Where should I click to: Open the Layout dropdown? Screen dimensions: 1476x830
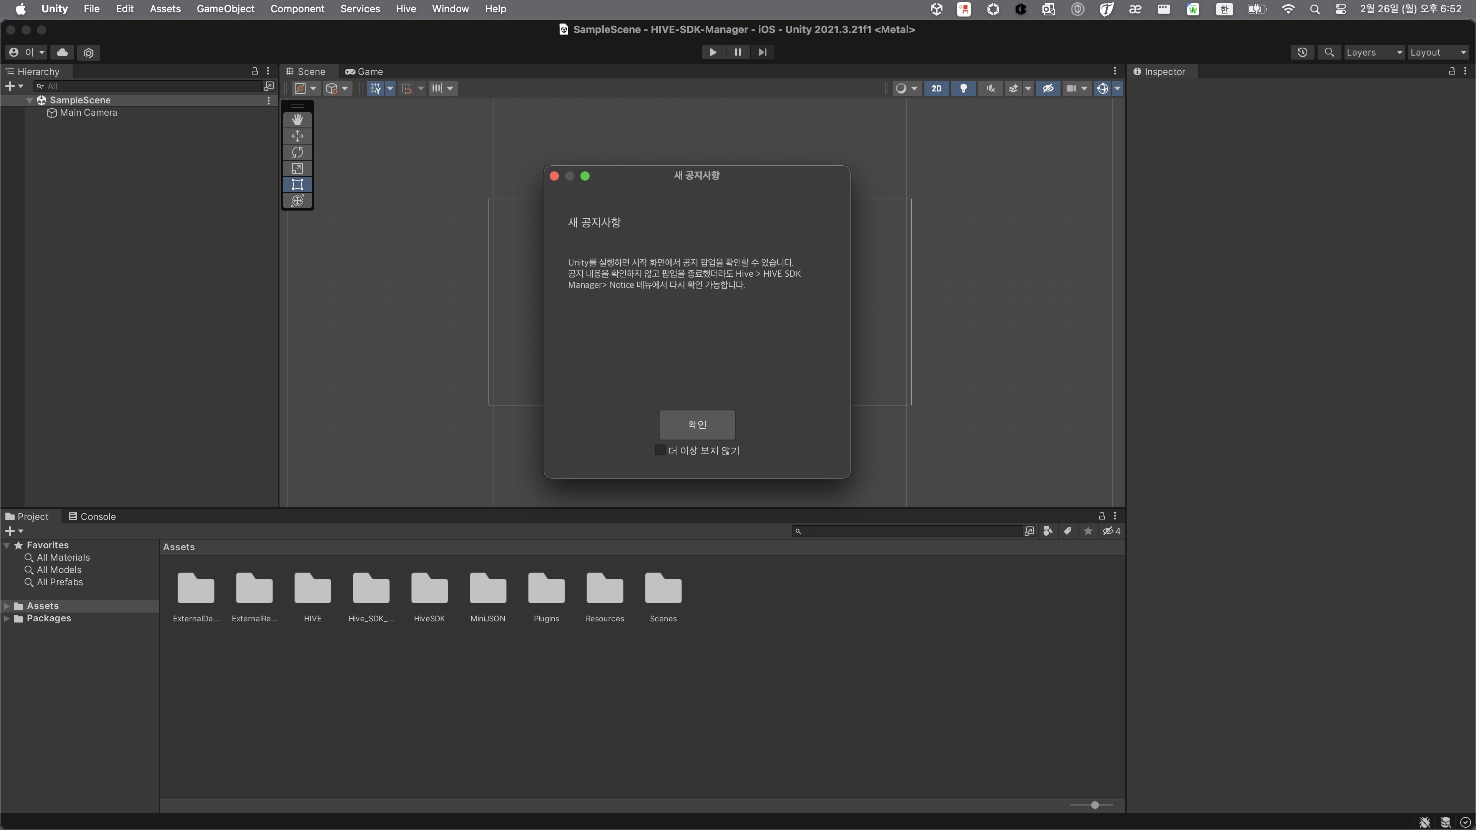point(1438,52)
